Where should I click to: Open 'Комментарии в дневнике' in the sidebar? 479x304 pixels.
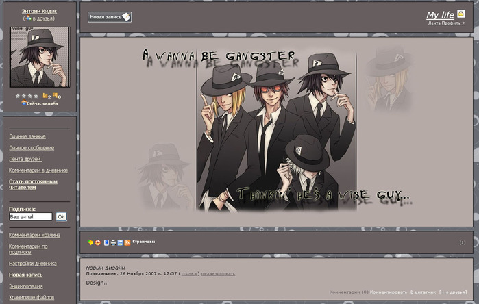[x=38, y=170]
